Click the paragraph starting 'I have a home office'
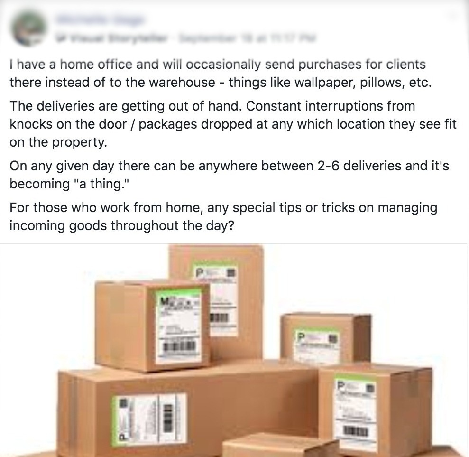The width and height of the screenshot is (469, 457). coord(221,74)
